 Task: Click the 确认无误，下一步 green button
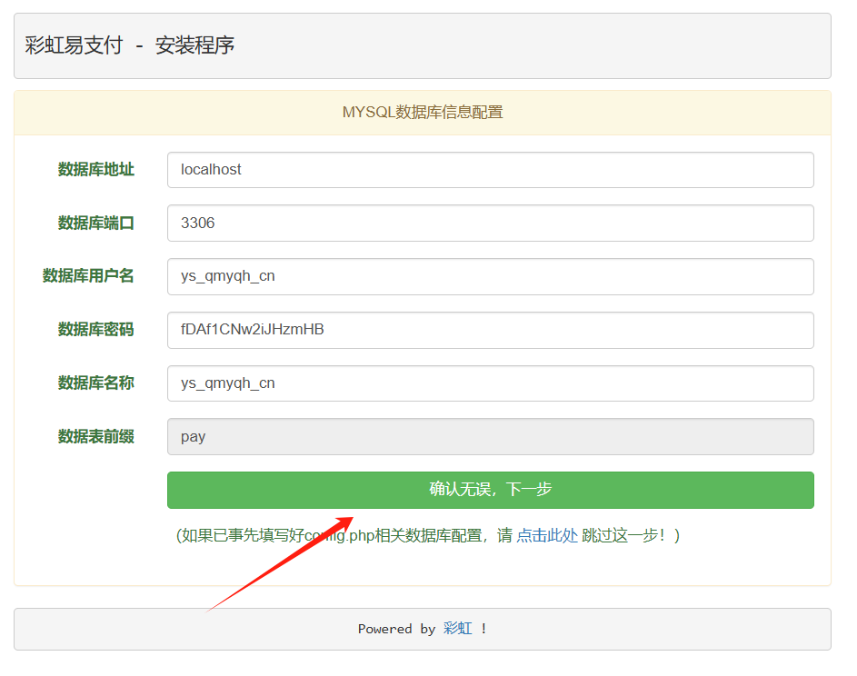tap(490, 490)
